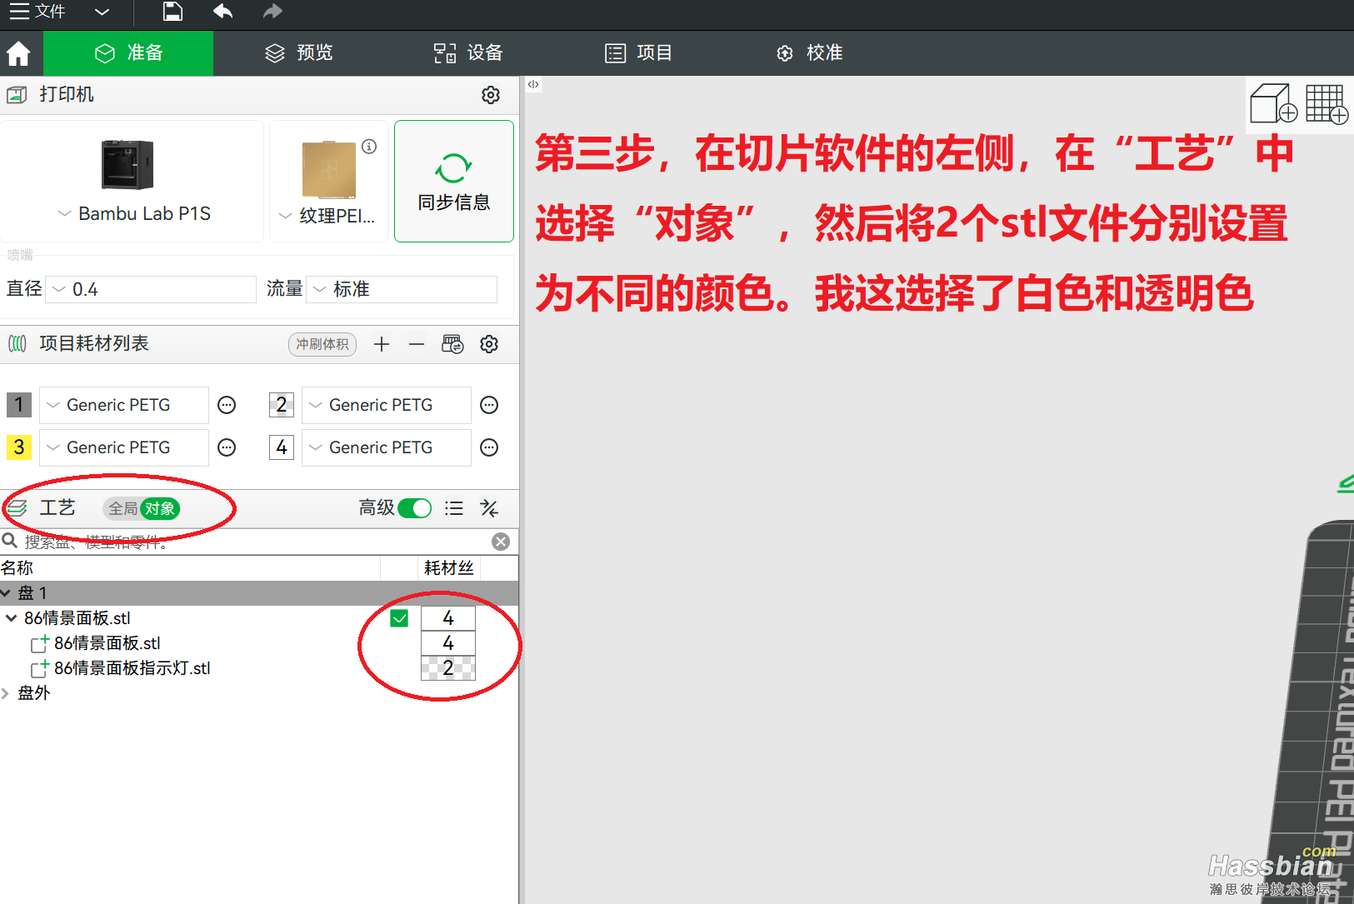Click the add primitive cube icon
The height and width of the screenshot is (904, 1354).
coord(1272,104)
